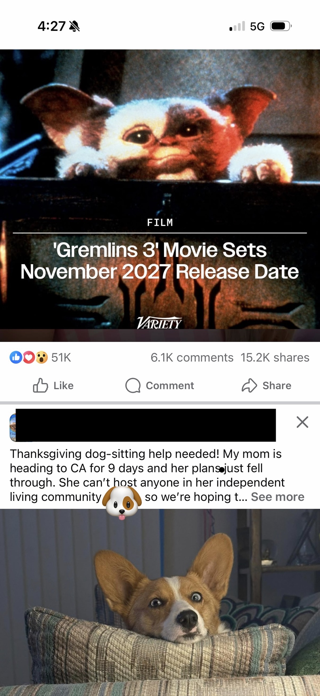Tap the FILM category label
Image resolution: width=320 pixels, height=696 pixels.
(160, 222)
